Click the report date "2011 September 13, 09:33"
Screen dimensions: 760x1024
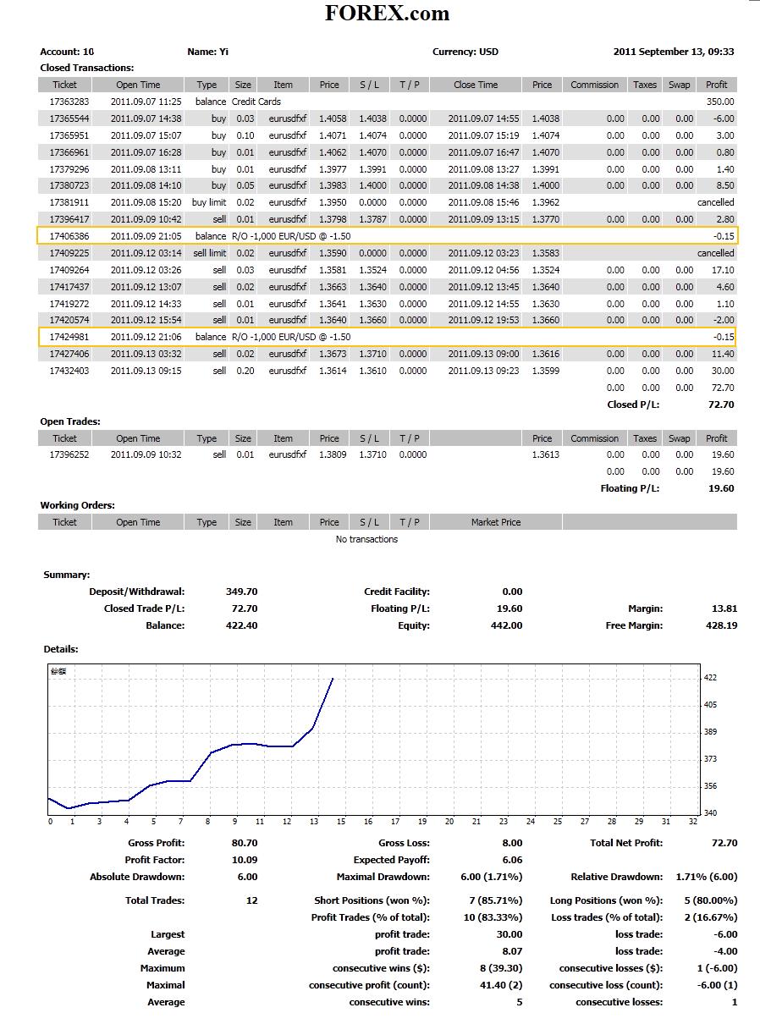pos(674,52)
